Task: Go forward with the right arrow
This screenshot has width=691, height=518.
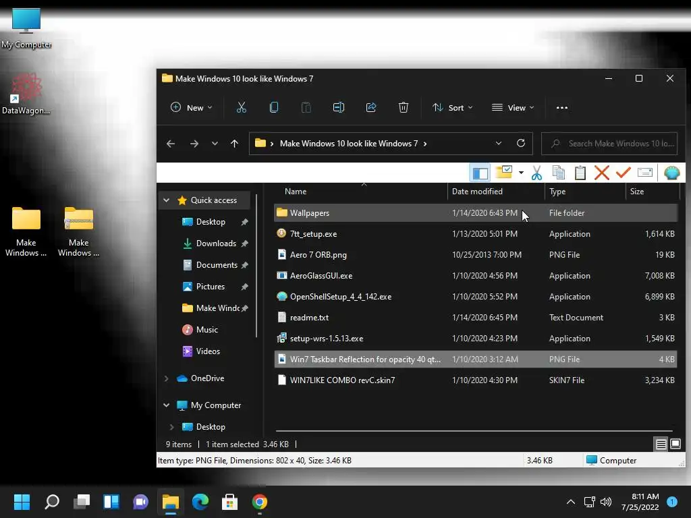Action: tap(194, 144)
